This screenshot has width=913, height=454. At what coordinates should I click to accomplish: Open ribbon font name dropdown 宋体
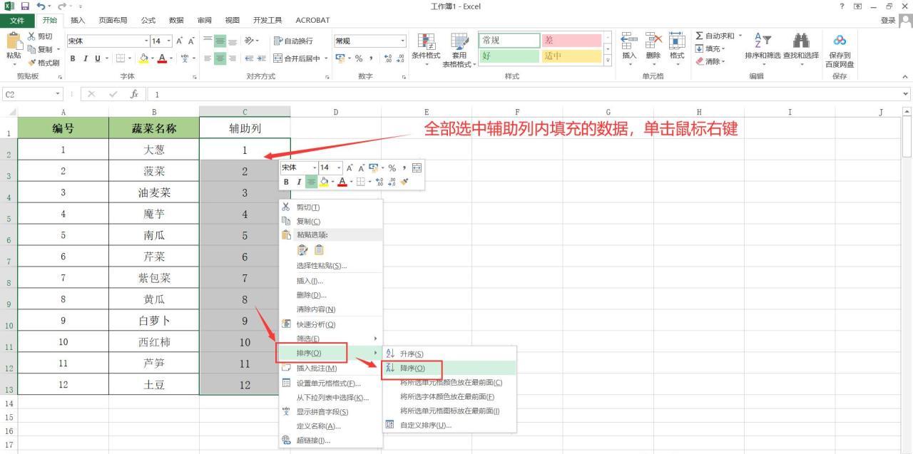(x=148, y=41)
